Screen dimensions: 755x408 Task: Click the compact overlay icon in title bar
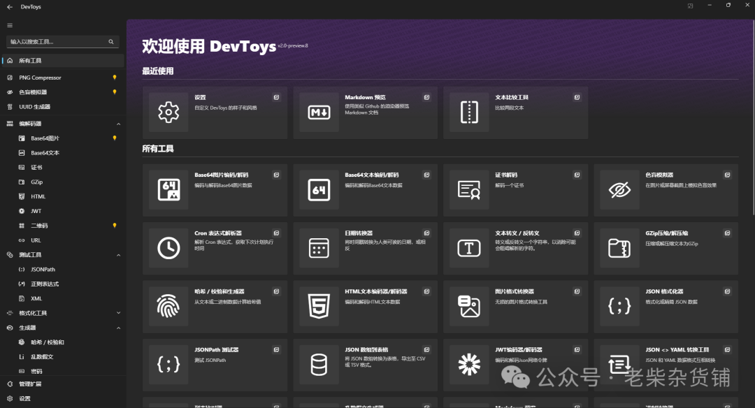tap(690, 6)
